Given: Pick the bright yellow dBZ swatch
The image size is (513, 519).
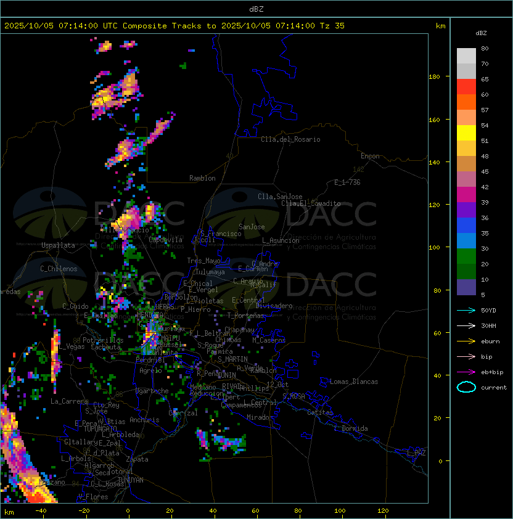Looking at the screenshot, I should point(466,133).
